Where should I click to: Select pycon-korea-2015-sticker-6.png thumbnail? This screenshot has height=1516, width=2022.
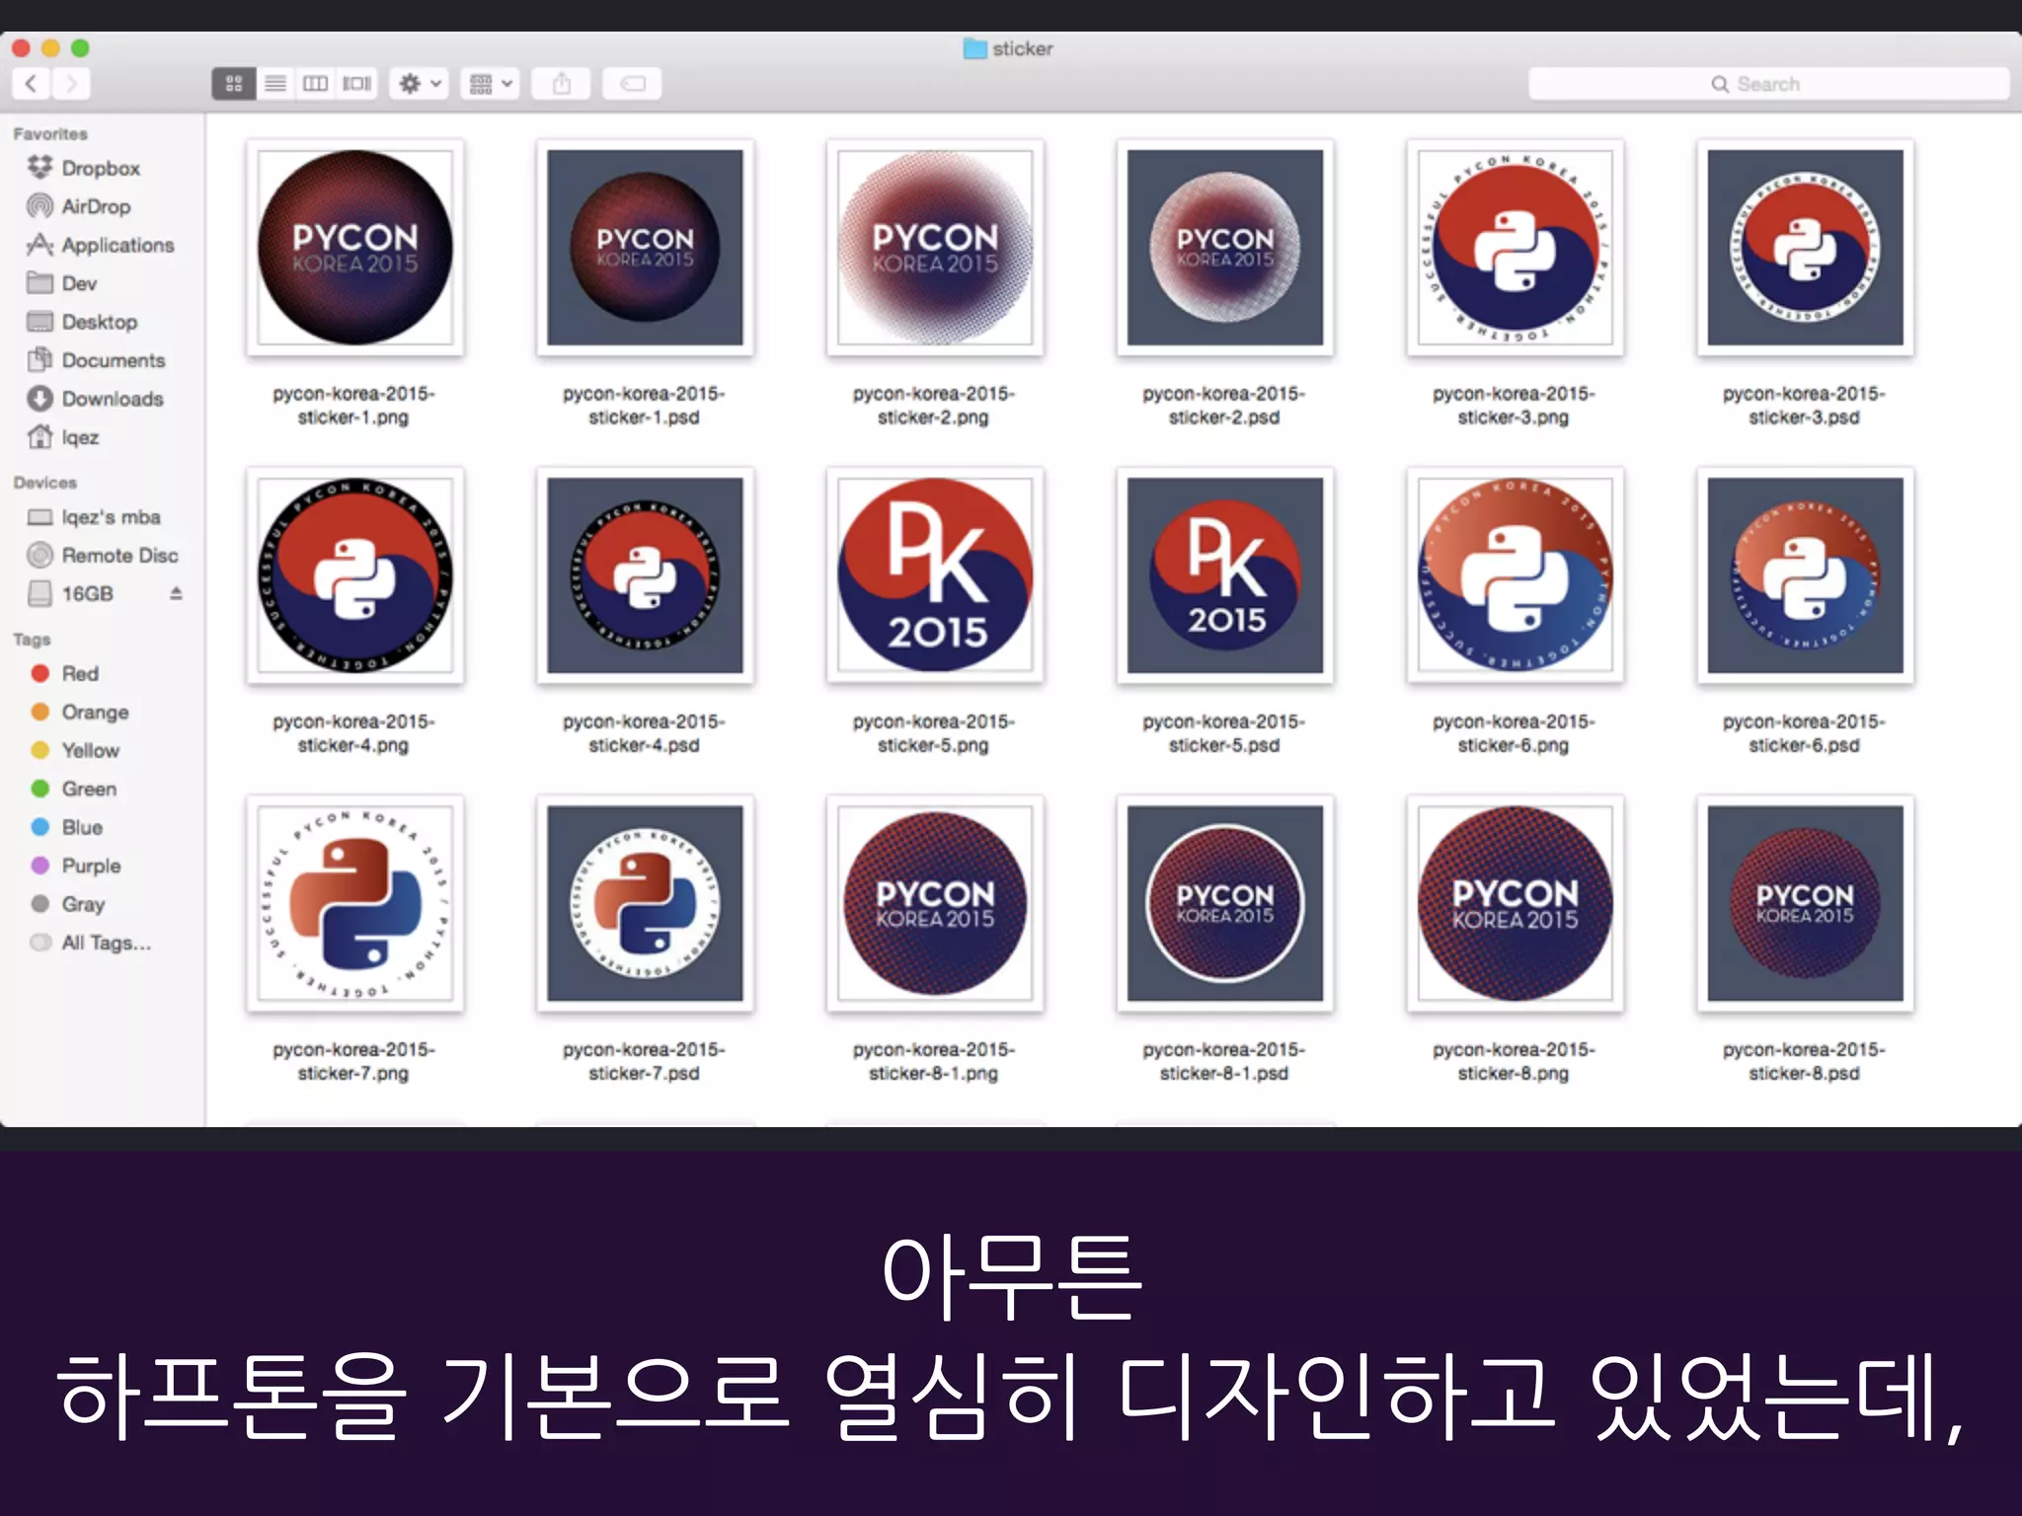coord(1516,575)
